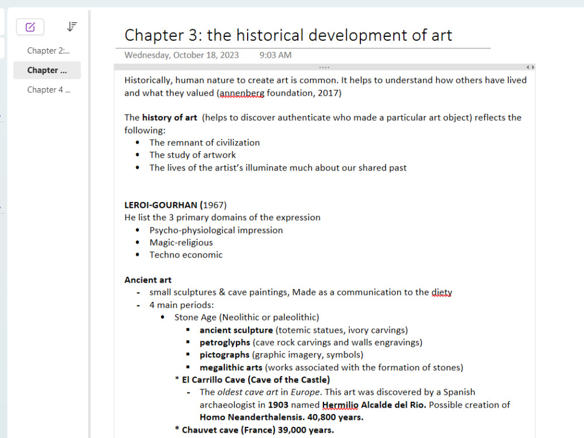584x438 pixels.
Task: Click the italic phrase oldest cave art
Action: (248, 392)
